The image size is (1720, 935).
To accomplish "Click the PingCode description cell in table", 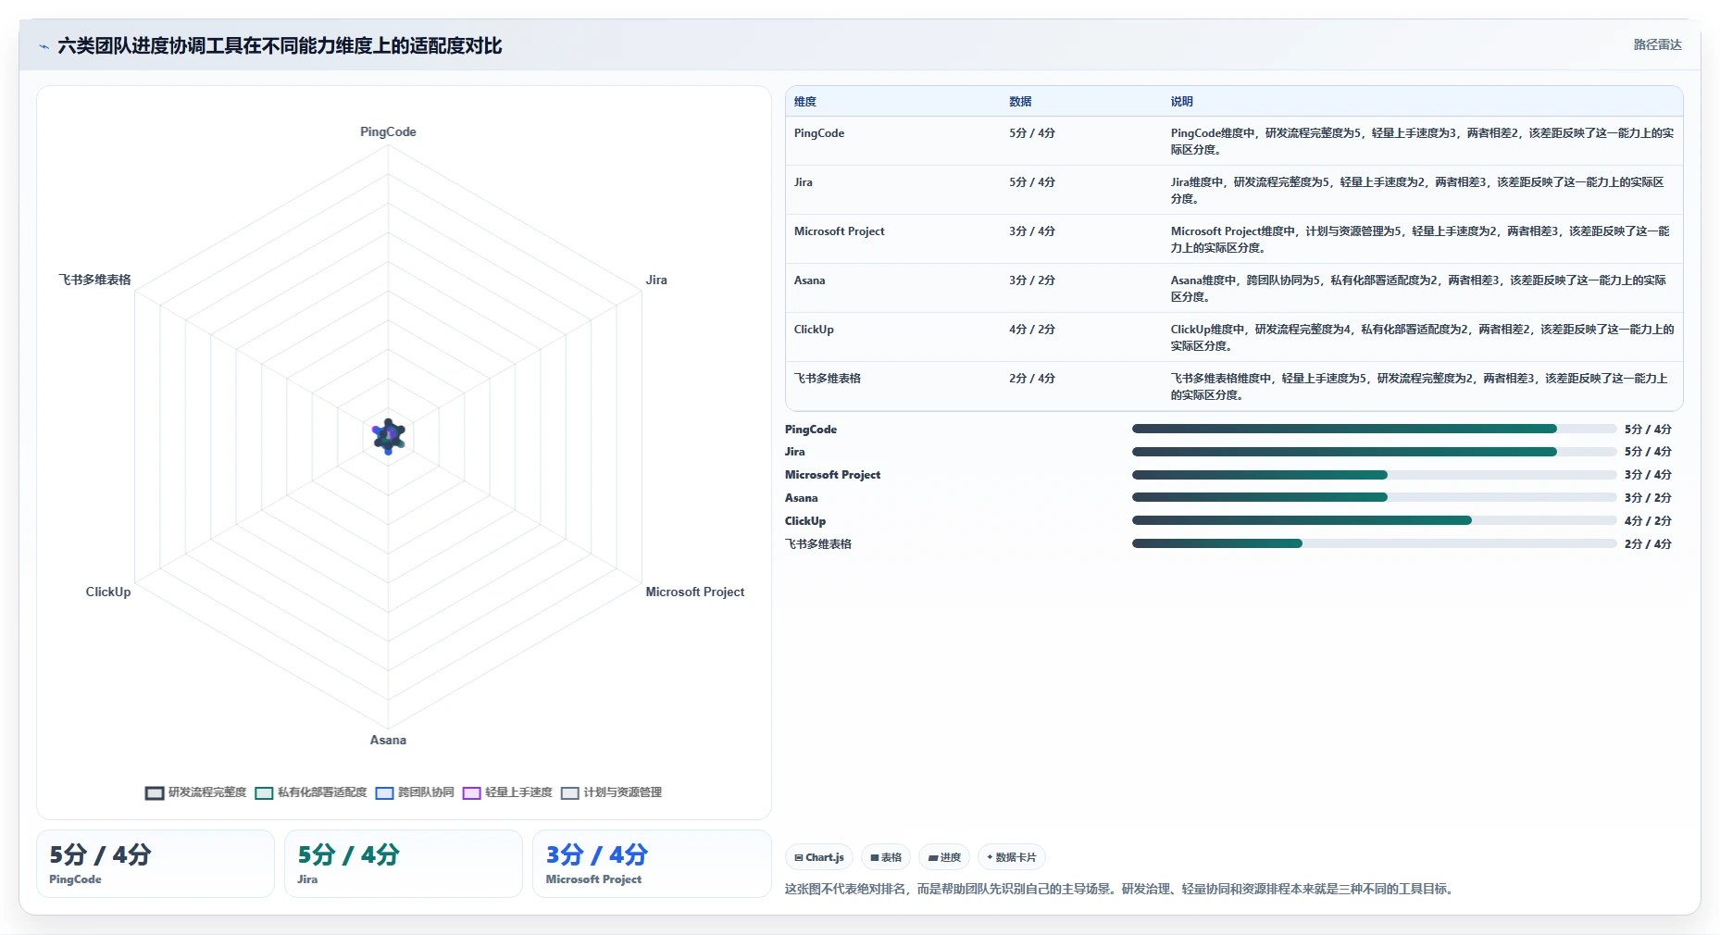I will pyautogui.click(x=1422, y=142).
